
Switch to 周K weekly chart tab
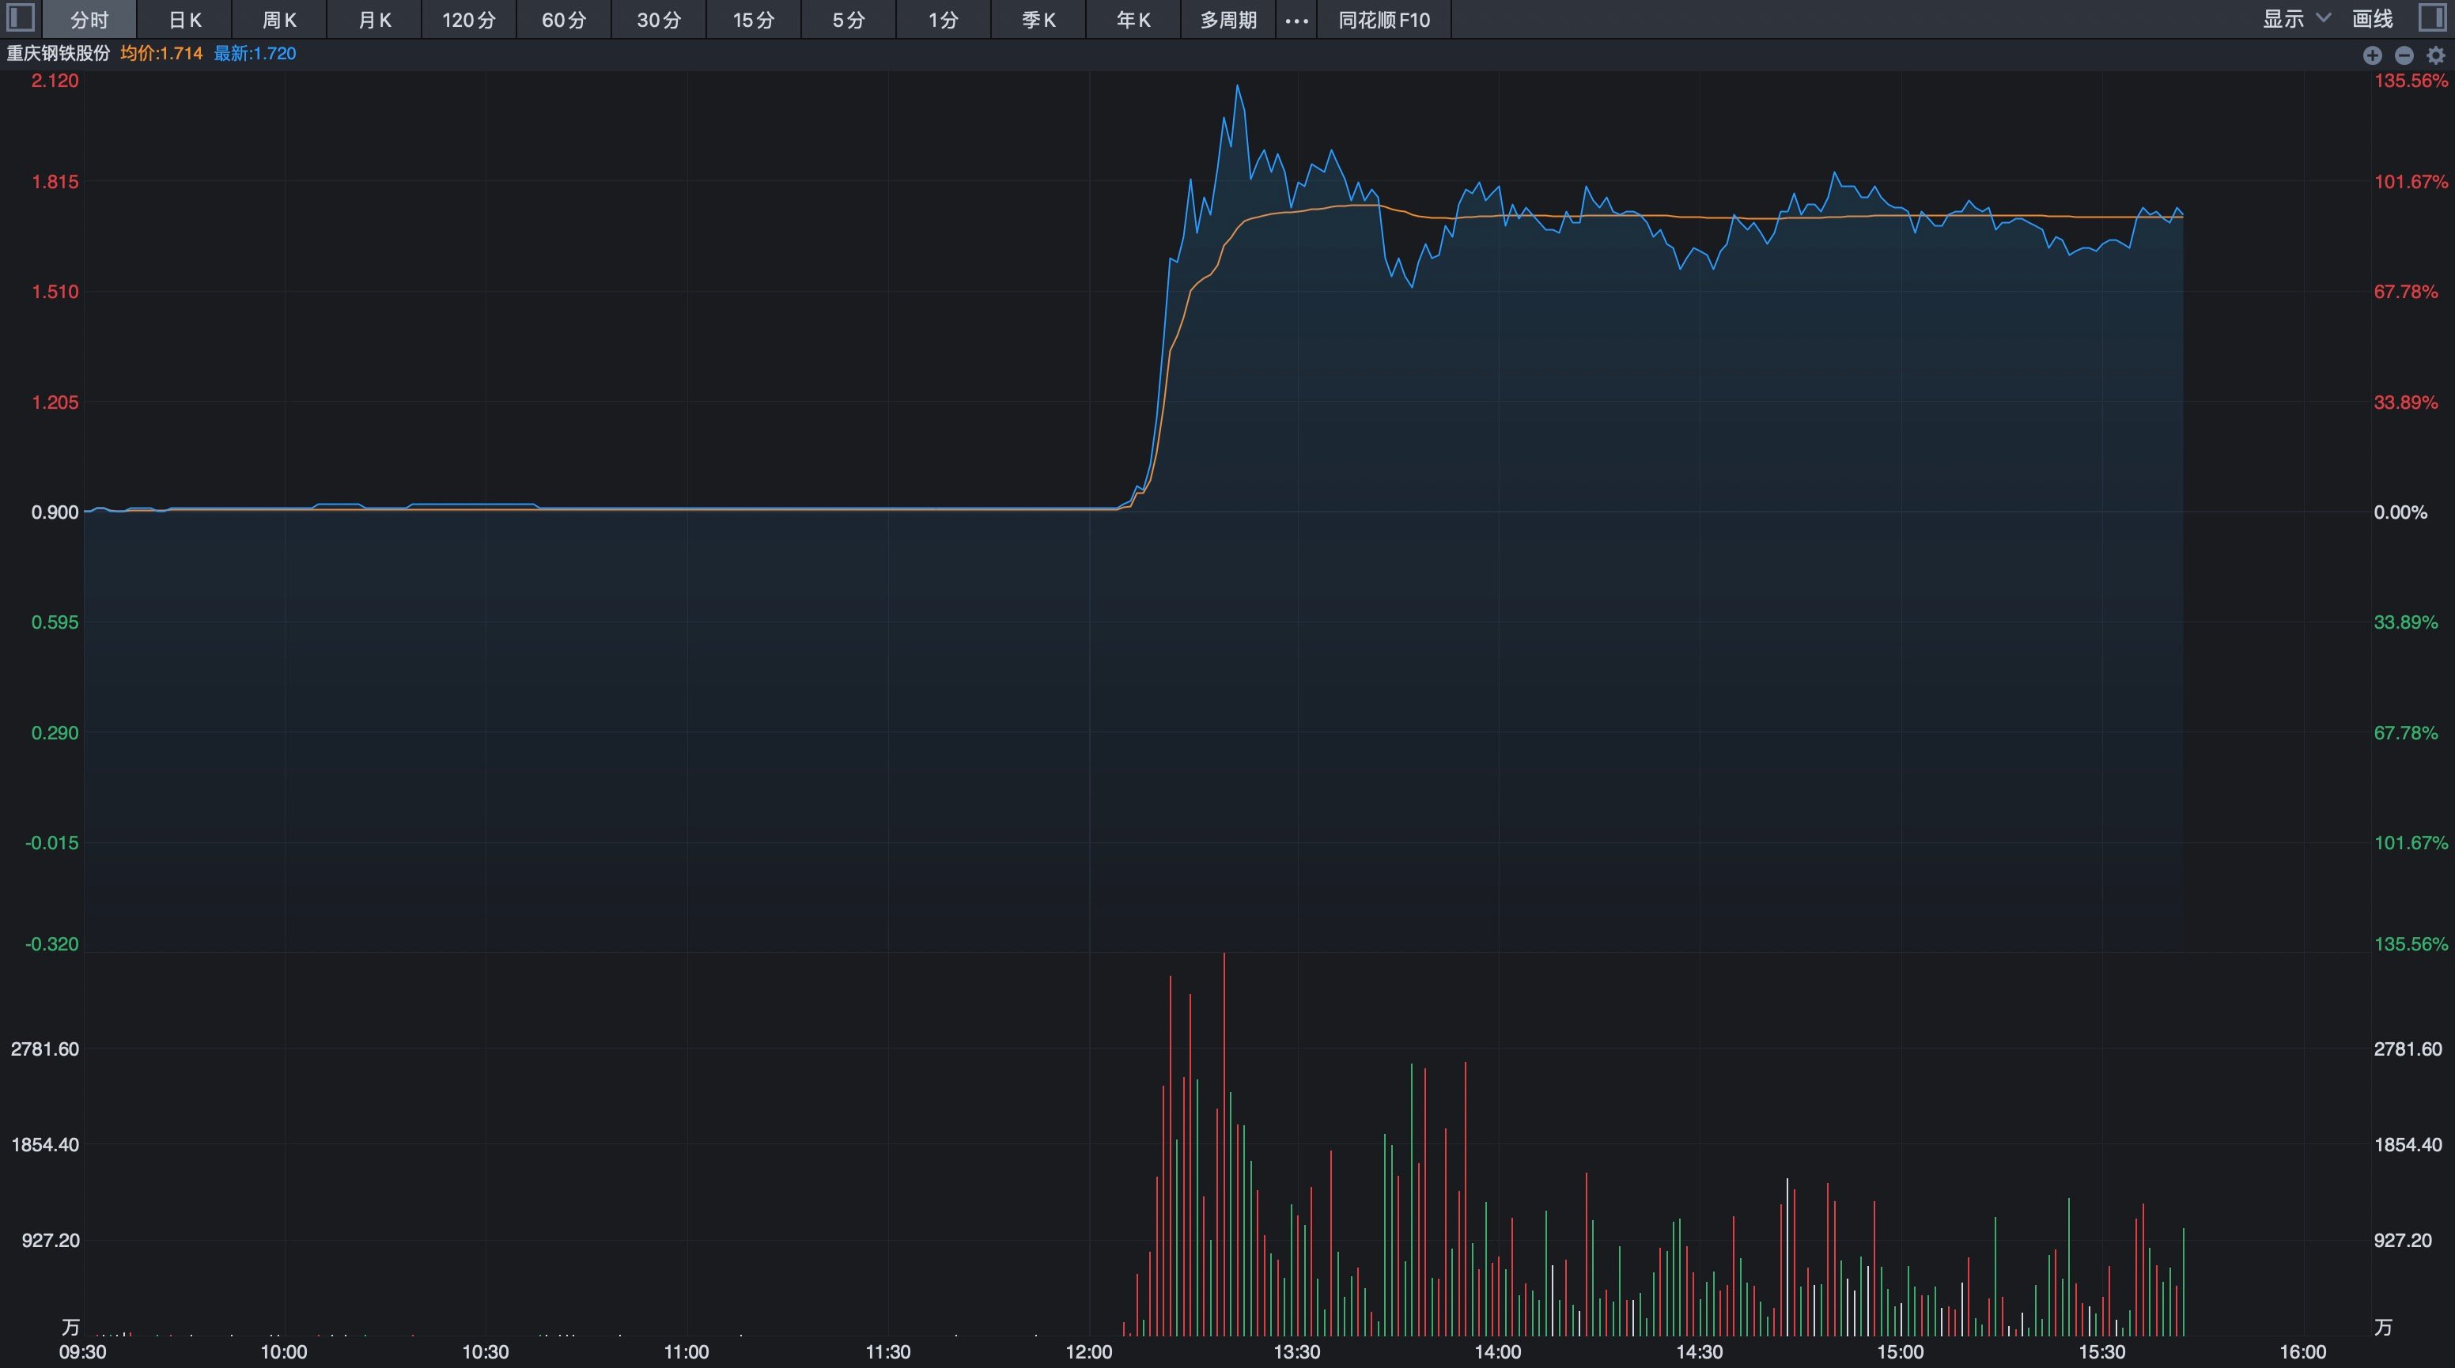coord(279,20)
